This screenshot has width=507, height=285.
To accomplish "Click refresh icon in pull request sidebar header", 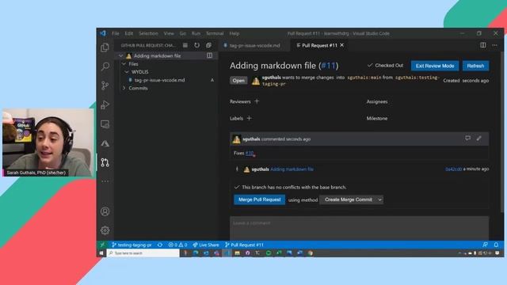I will 197,45.
